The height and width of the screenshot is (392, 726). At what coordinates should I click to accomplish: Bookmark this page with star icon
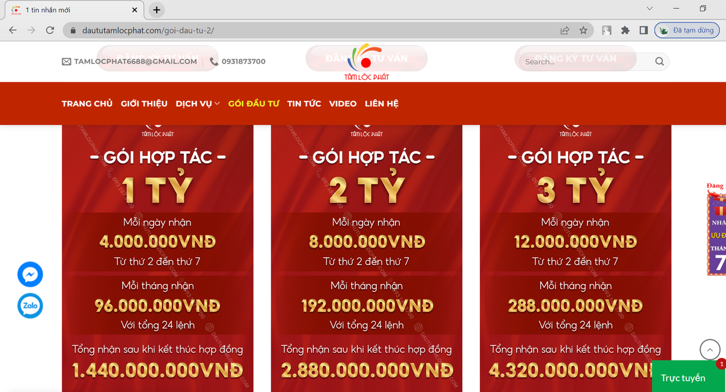(583, 30)
